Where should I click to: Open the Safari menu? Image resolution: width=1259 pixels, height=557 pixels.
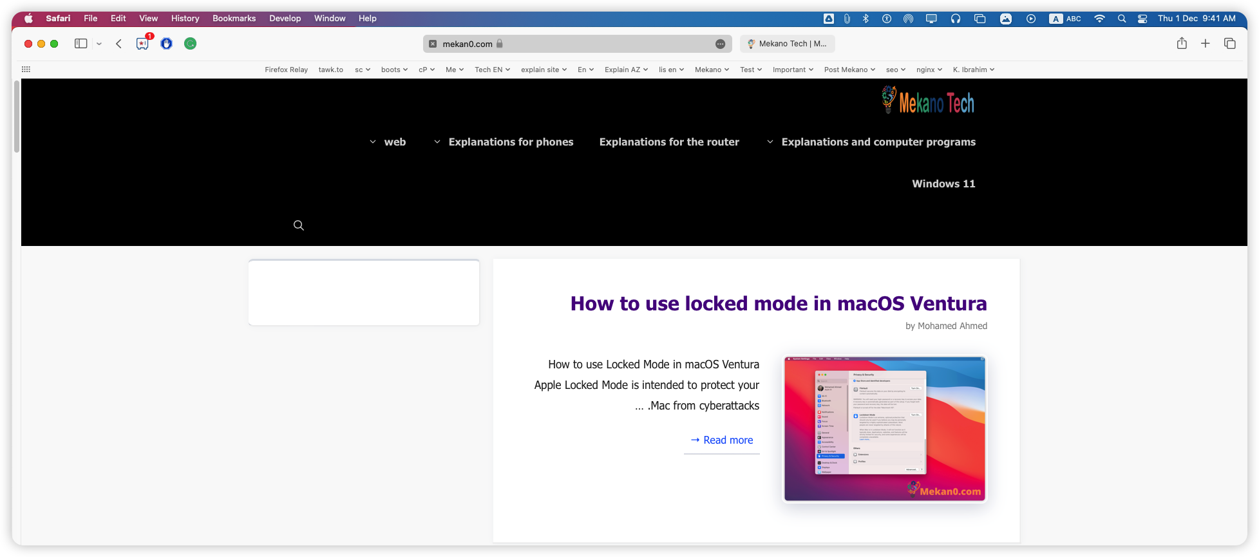tap(58, 19)
